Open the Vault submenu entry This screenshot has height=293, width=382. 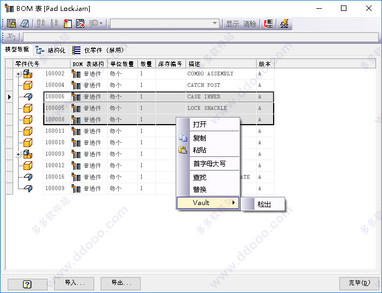(208, 203)
